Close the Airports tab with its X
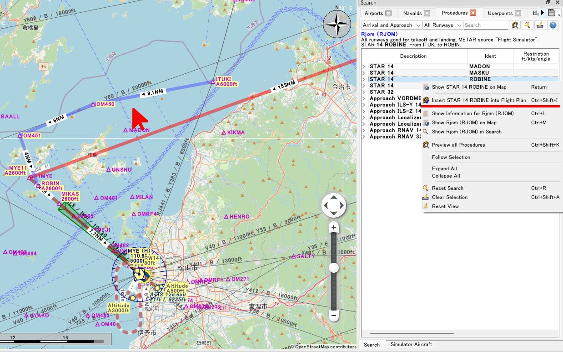This screenshot has height=352, width=563. click(x=388, y=13)
